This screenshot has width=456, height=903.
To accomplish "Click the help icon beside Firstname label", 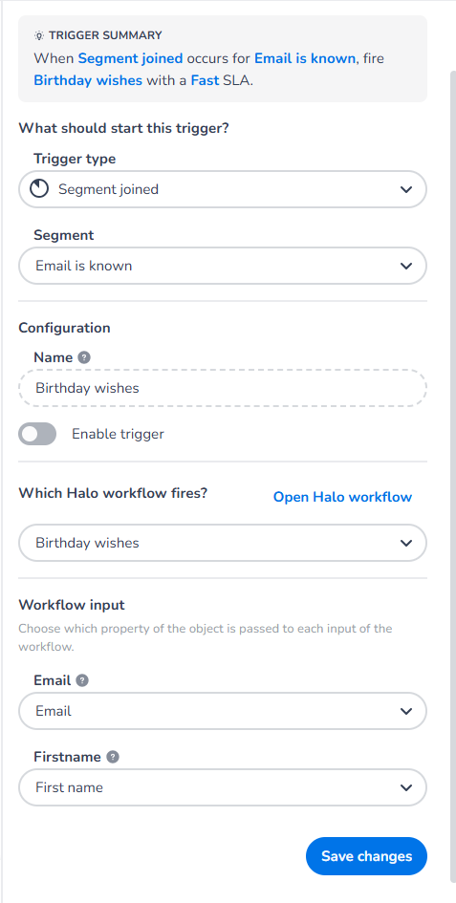I will (113, 758).
